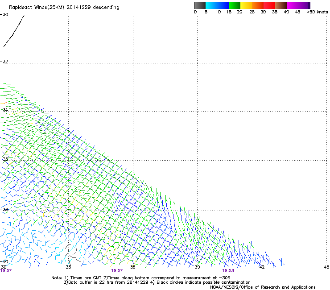Click the '-30' latitude axis label

pos(4,15)
